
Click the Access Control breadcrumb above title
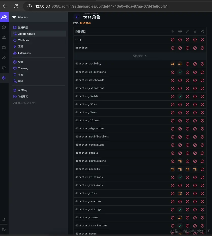(91, 14)
